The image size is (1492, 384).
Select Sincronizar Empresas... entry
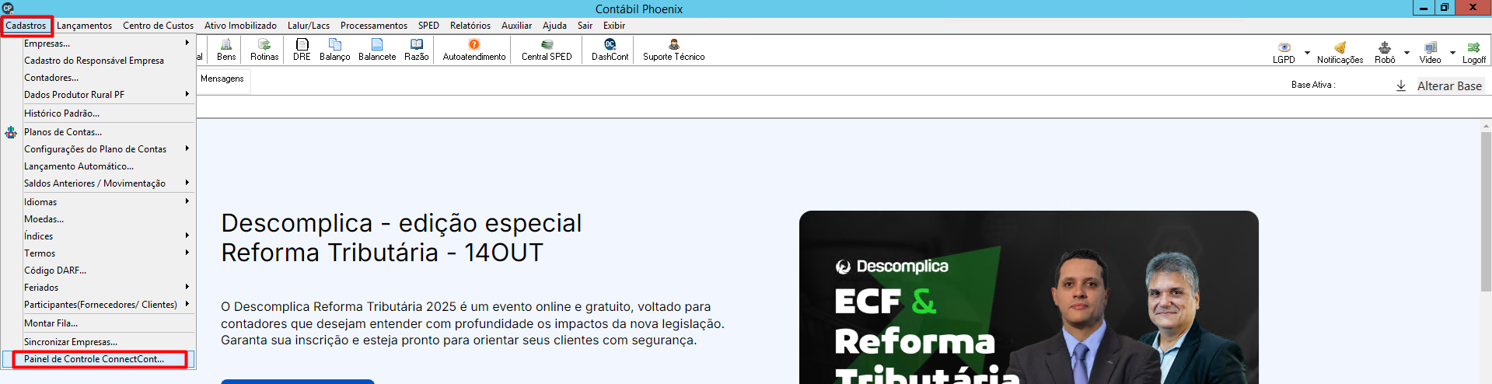(x=98, y=342)
